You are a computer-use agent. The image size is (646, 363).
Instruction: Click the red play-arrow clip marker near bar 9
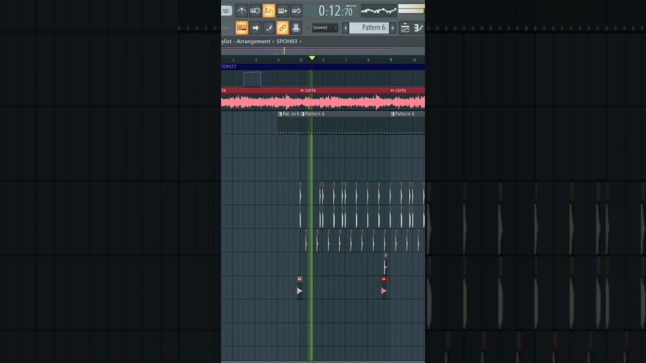(384, 291)
